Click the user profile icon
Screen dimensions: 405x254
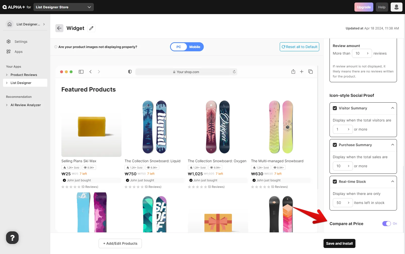tap(396, 7)
